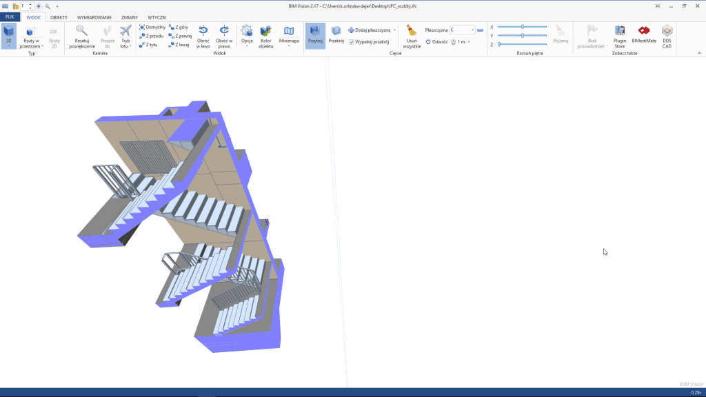Switch to the OBIEKTY tab
Image resolution: width=706 pixels, height=397 pixels.
(x=59, y=17)
